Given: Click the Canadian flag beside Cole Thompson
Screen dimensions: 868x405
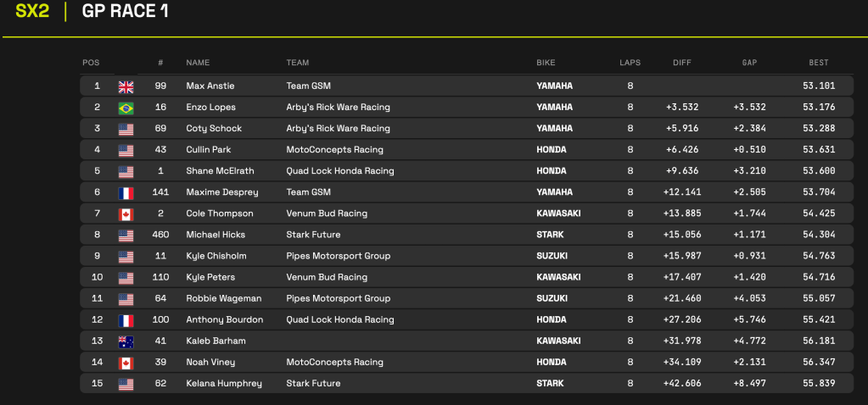Looking at the screenshot, I should (126, 214).
